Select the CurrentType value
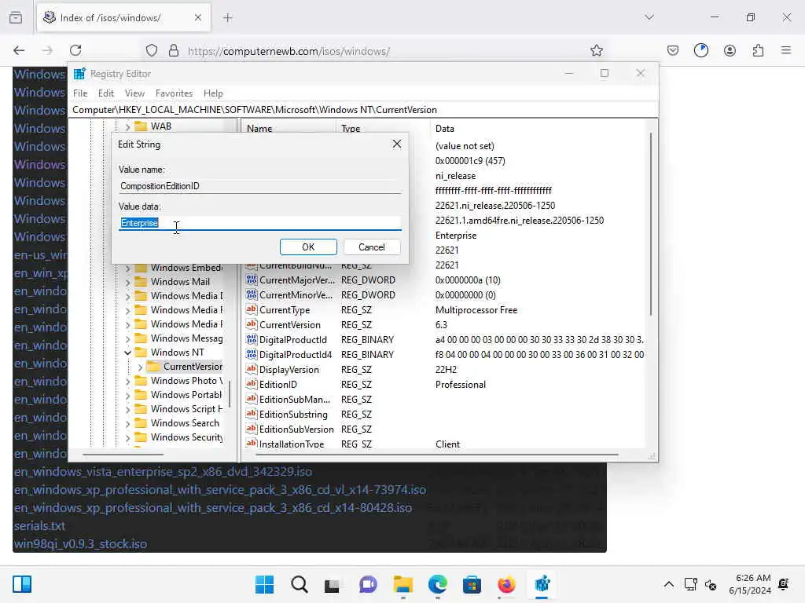Image resolution: width=805 pixels, height=603 pixels. 285,310
